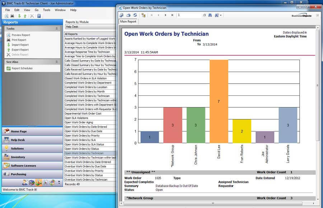Toggle the group tree icon in report viewer

[144, 15]
